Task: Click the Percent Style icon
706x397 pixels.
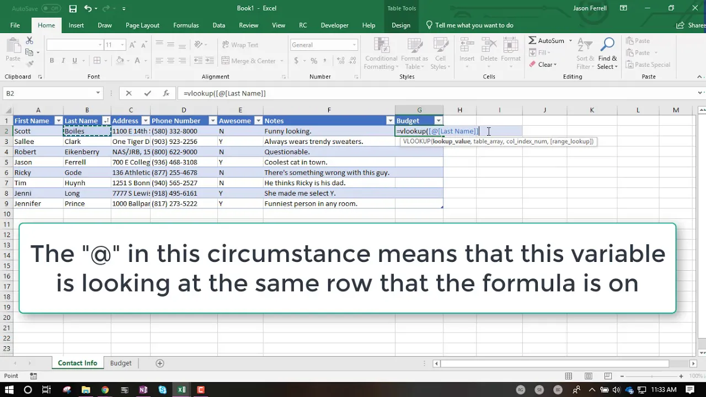Action: (314, 61)
